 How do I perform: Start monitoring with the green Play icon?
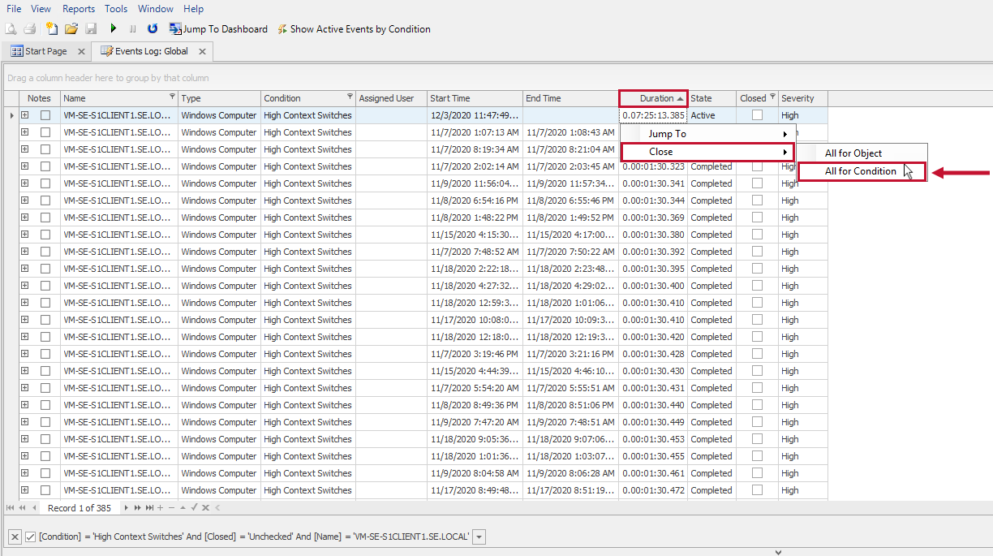click(114, 28)
